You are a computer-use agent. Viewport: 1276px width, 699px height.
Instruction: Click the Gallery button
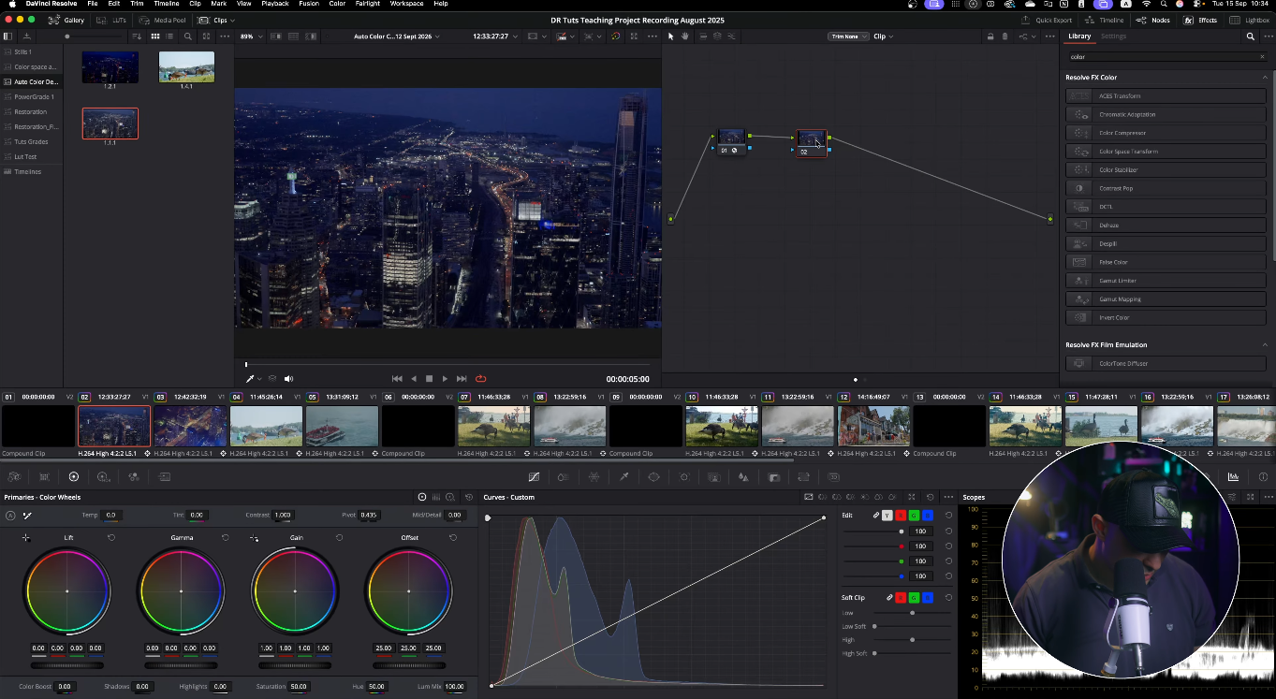point(67,20)
